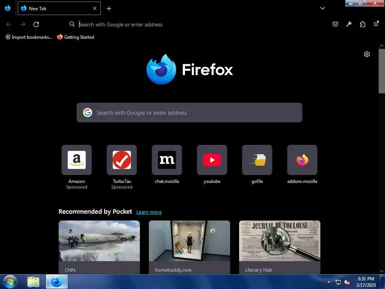
Task: Focus the address bar field
Action: click(x=196, y=24)
